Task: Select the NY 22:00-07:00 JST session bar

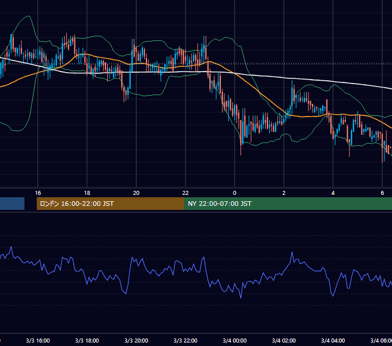Action: (x=288, y=204)
